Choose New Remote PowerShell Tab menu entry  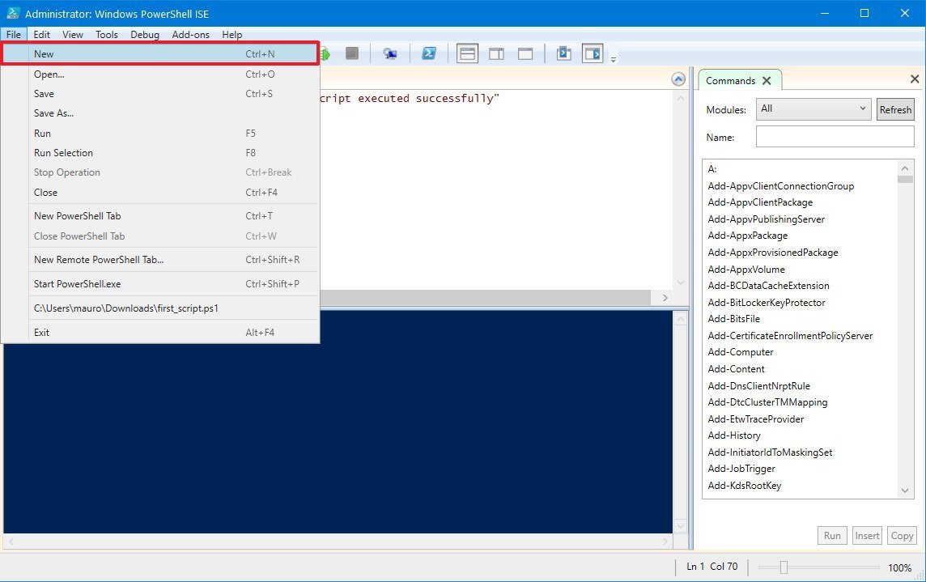pos(99,260)
